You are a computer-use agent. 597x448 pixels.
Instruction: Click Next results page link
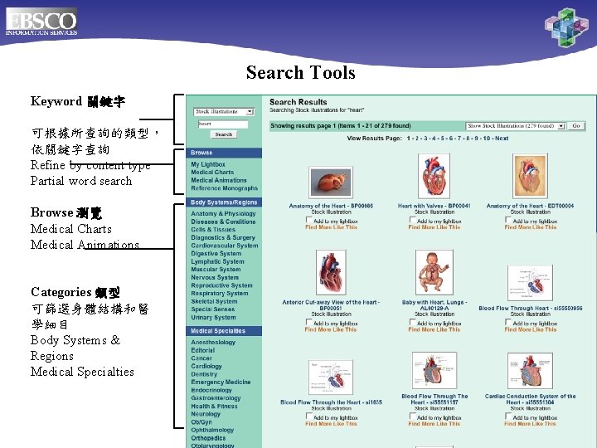tap(502, 139)
